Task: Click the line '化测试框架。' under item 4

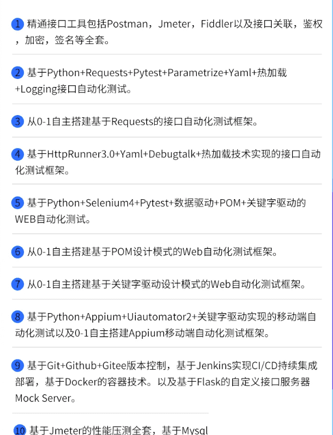Action: 42,171
